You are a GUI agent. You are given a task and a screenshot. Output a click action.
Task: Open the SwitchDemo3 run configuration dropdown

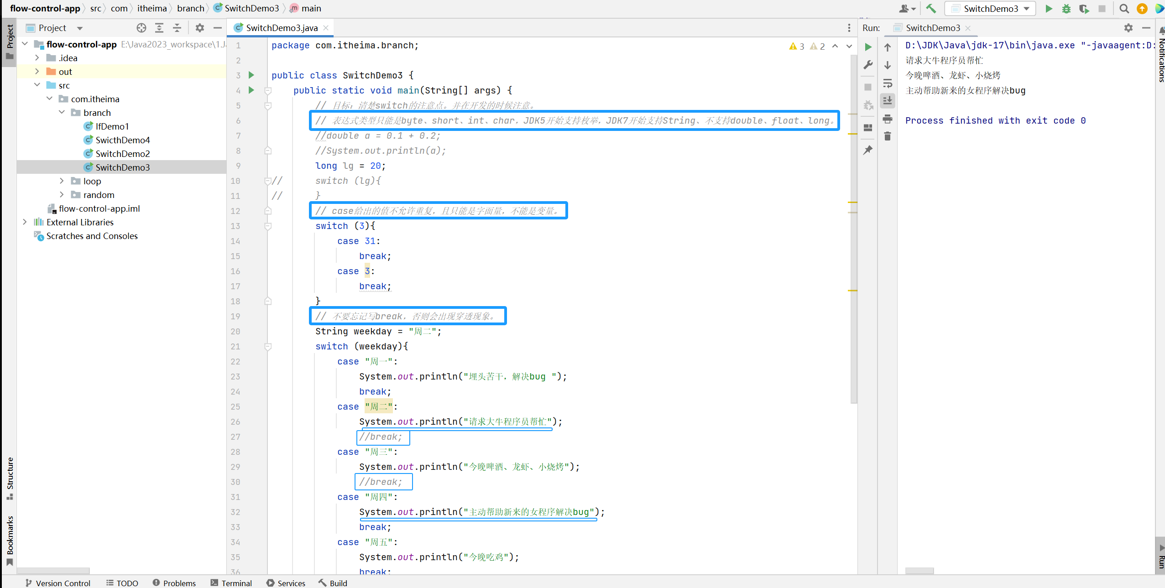[x=990, y=9]
